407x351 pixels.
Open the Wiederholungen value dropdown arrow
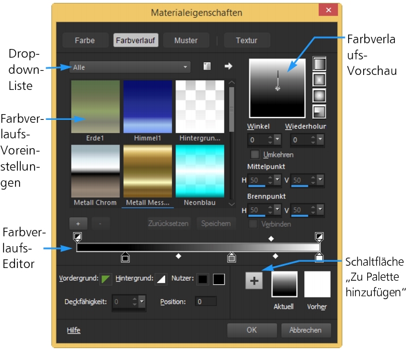(x=320, y=140)
